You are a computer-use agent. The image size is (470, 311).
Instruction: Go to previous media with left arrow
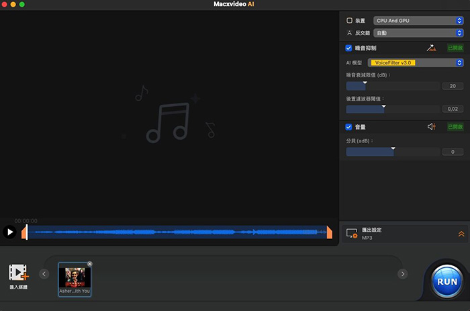[x=44, y=274]
